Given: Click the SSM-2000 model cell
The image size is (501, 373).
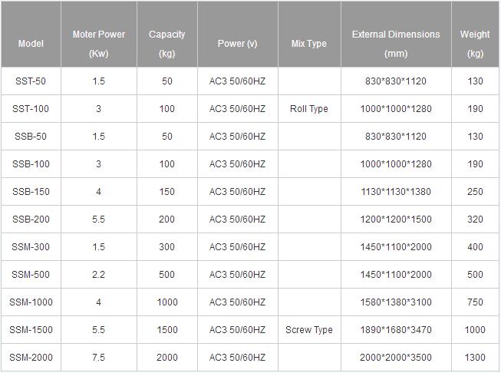Looking at the screenshot, I should pyautogui.click(x=31, y=358).
